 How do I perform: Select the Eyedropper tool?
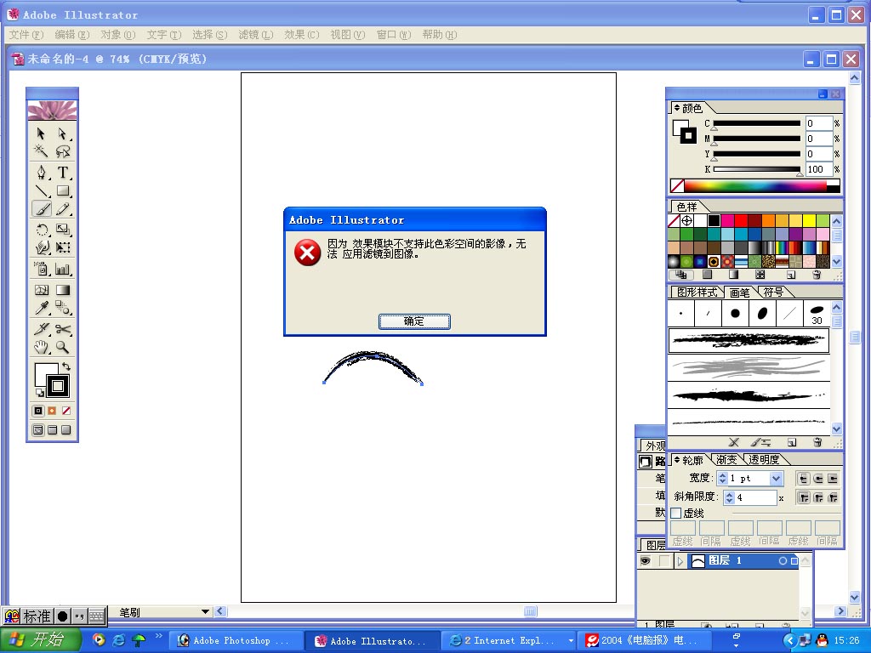click(x=41, y=308)
